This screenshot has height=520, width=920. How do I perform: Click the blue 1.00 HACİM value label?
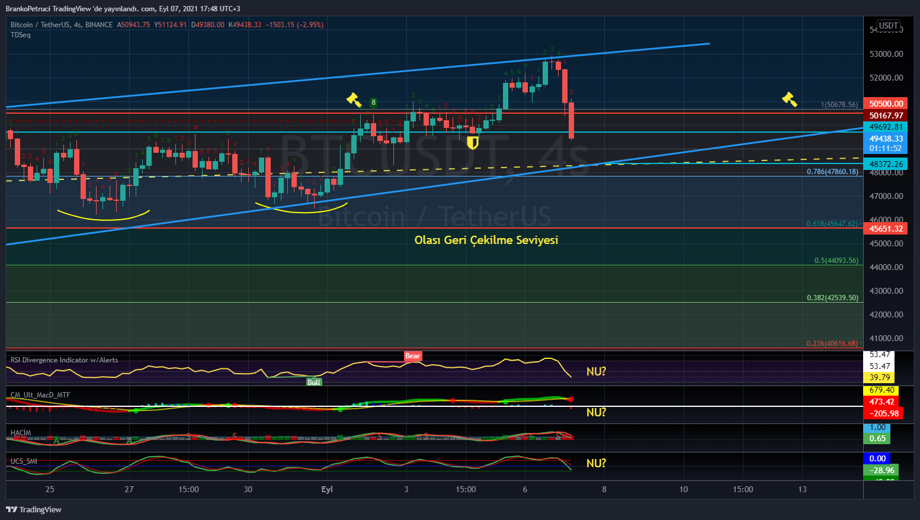coord(877,428)
